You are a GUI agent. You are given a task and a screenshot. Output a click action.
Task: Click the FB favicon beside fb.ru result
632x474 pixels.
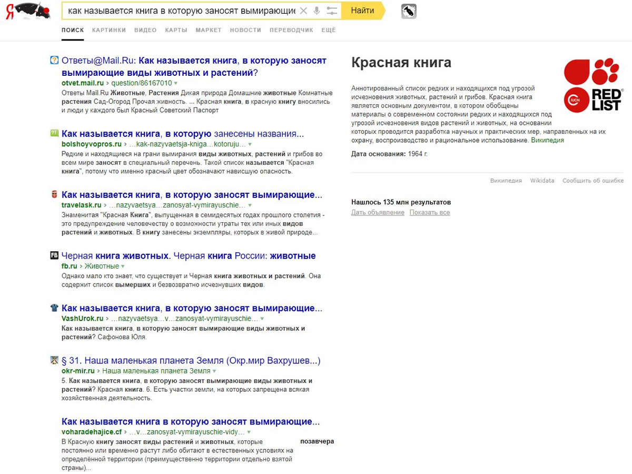point(54,256)
